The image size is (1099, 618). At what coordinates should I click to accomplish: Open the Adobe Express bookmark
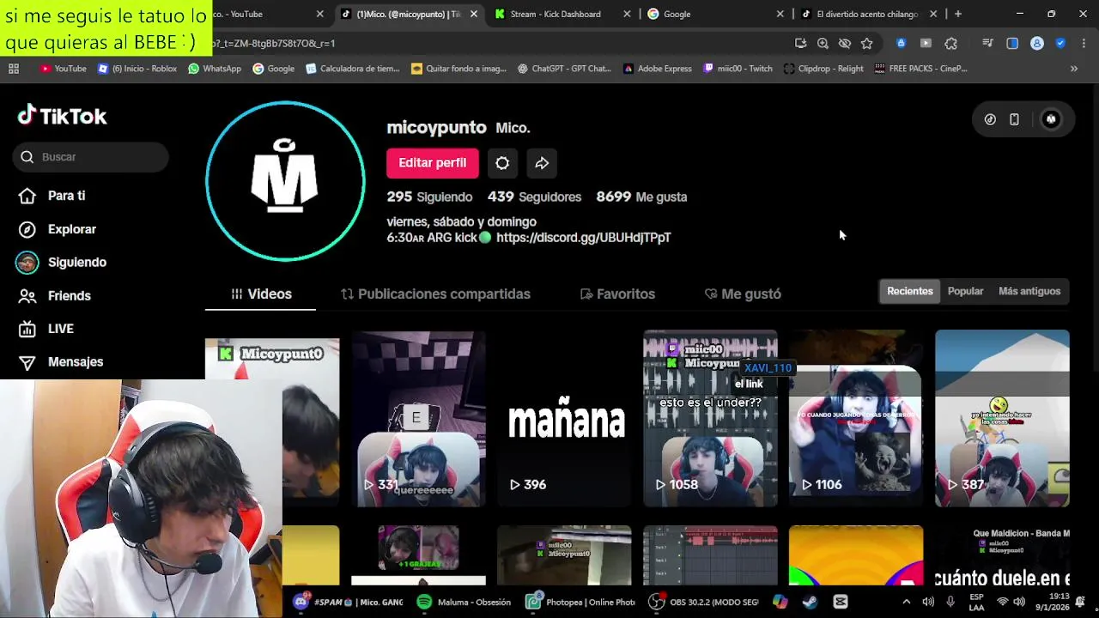coord(657,69)
